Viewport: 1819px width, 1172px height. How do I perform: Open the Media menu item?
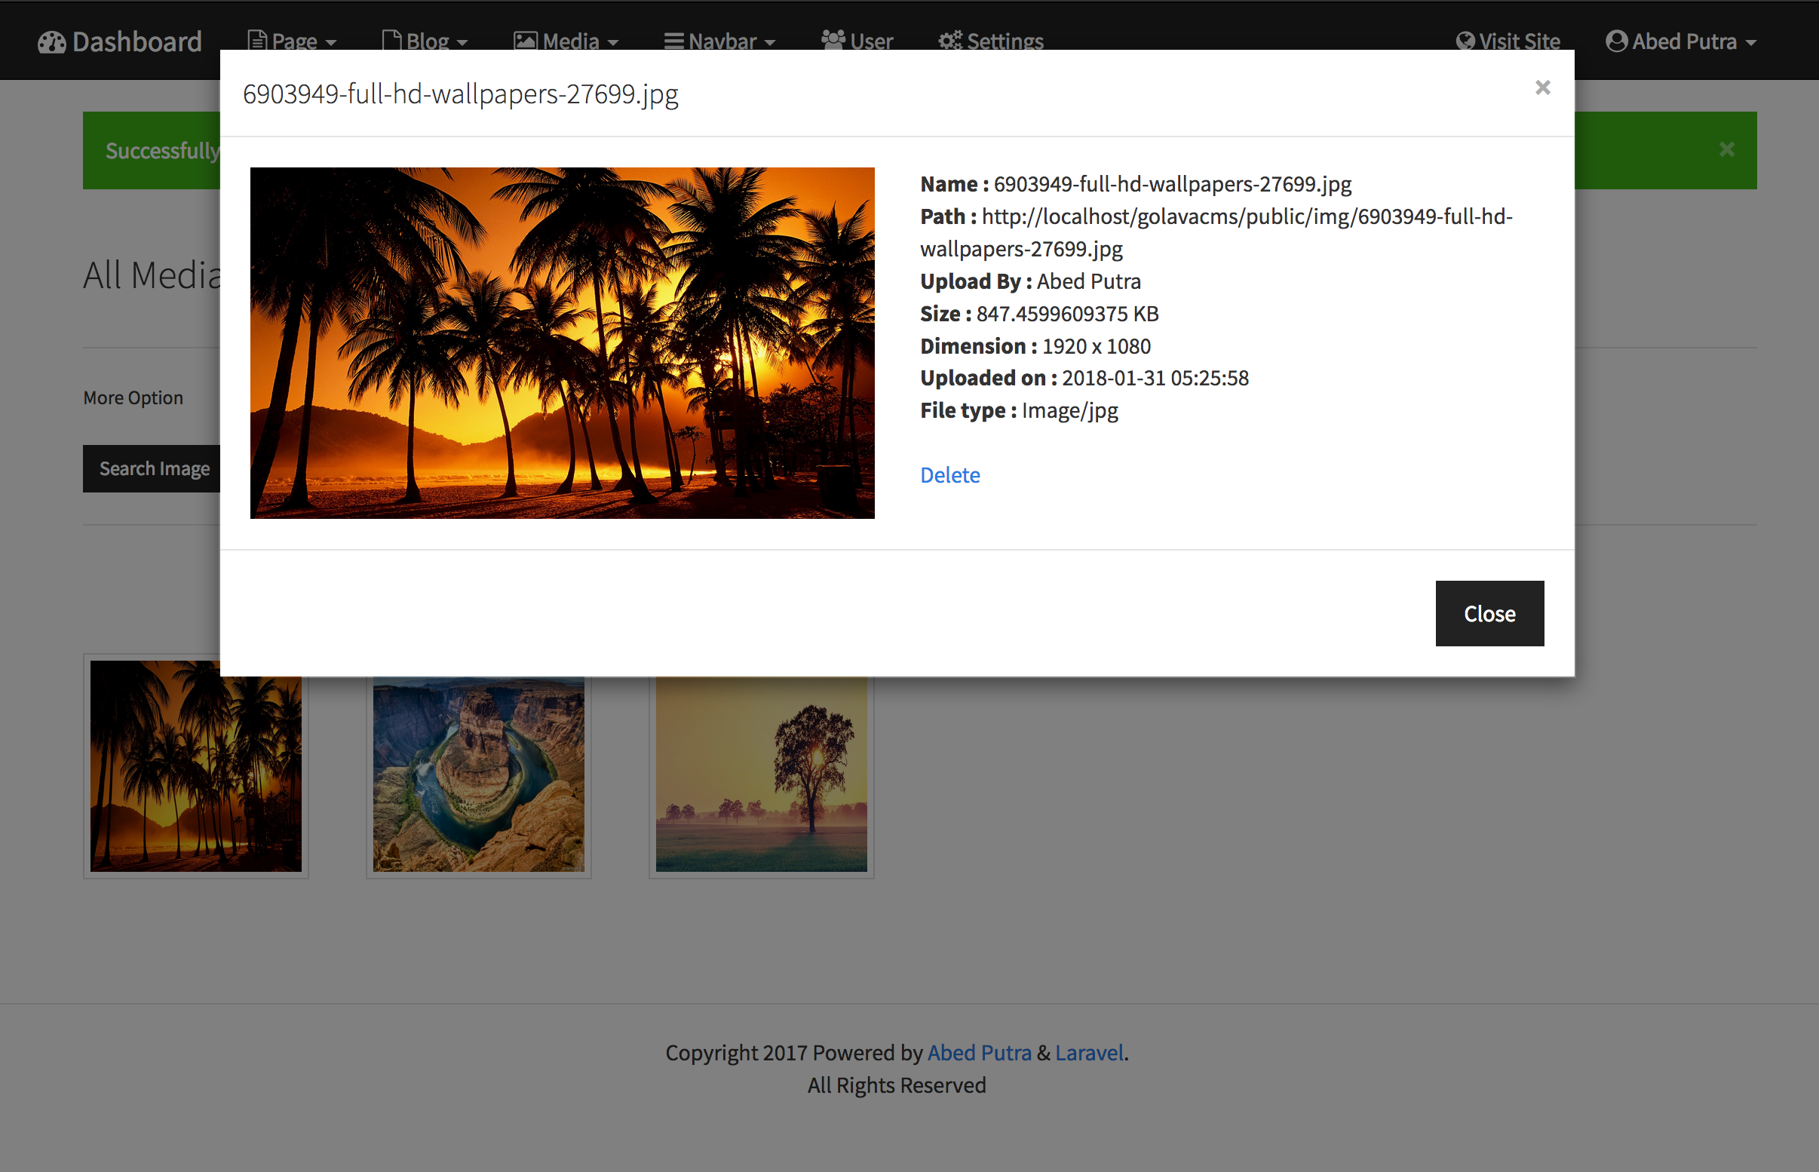[x=571, y=41]
